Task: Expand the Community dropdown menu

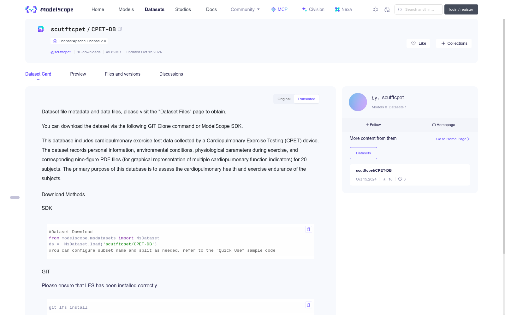Action: point(245,9)
